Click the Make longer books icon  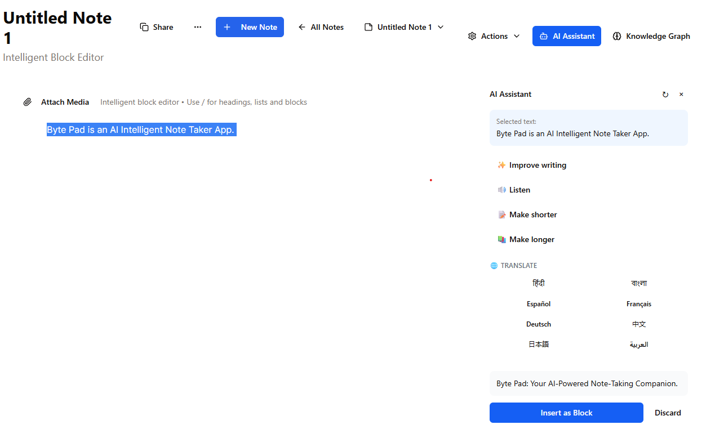(x=501, y=239)
